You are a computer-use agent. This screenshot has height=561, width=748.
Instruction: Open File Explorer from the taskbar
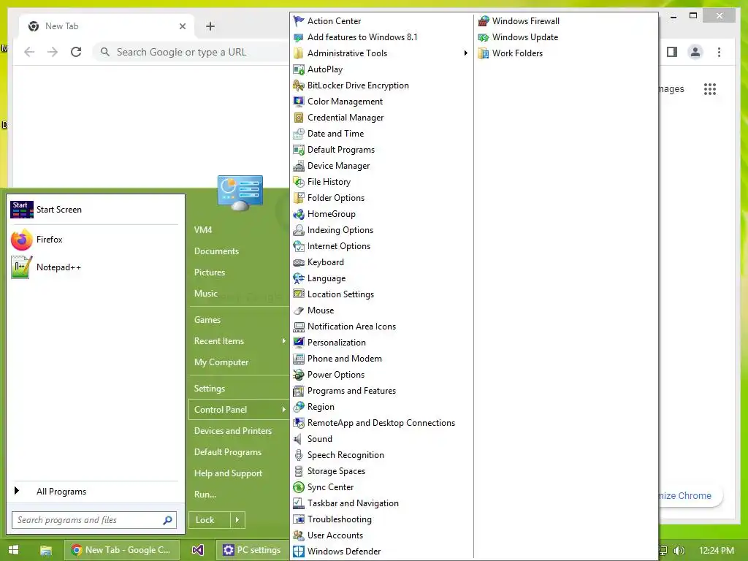(46, 550)
